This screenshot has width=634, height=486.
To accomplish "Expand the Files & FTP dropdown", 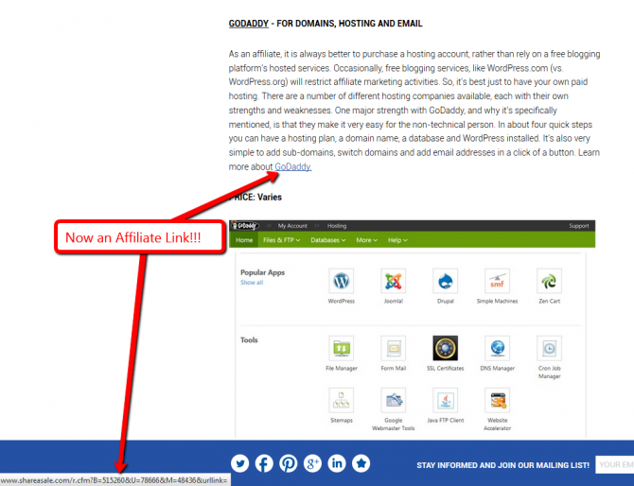I will click(281, 240).
